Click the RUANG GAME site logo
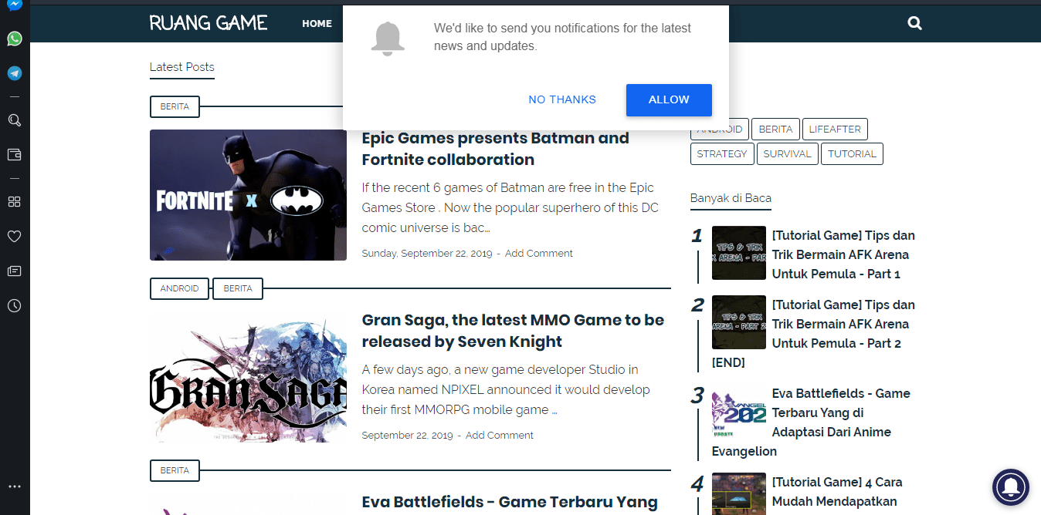The width and height of the screenshot is (1041, 515). (x=209, y=23)
